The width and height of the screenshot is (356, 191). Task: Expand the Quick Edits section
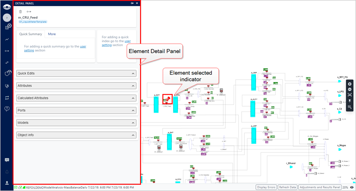coord(76,73)
